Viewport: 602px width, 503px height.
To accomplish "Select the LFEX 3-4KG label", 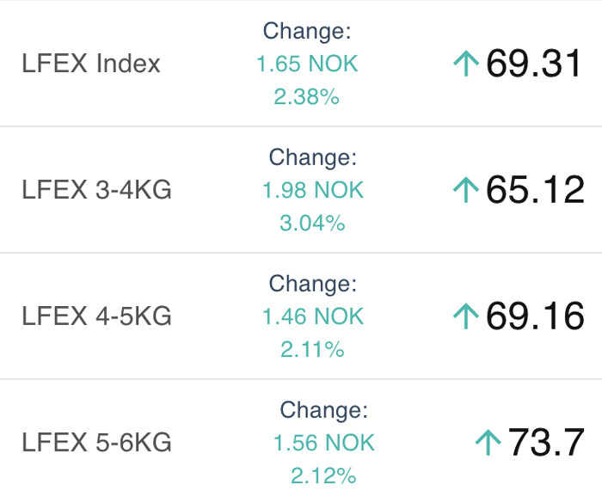I will (96, 190).
